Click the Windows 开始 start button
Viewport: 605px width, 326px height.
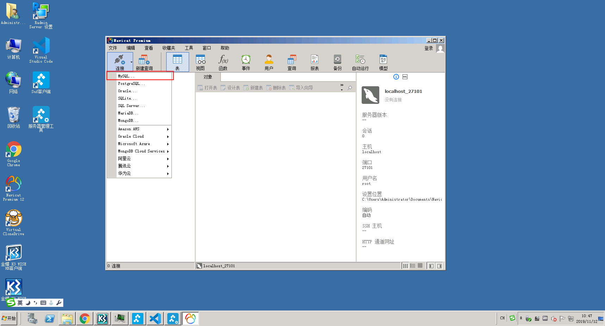point(9,319)
